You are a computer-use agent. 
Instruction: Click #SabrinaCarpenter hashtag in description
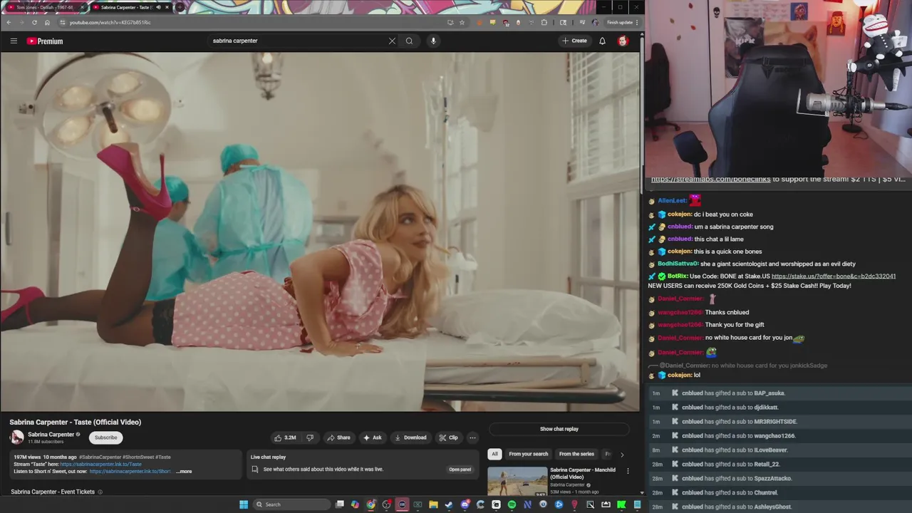pos(100,457)
